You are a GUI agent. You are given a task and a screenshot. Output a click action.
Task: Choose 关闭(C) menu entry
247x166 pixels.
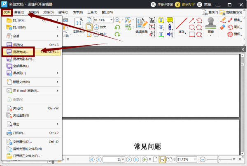click(x=32, y=108)
